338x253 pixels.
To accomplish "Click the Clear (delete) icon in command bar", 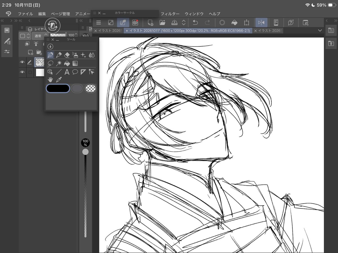I will (222, 23).
